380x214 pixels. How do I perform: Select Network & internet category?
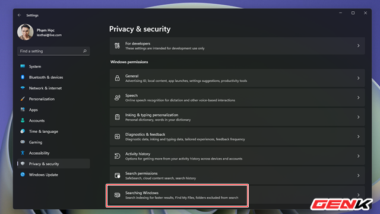point(53,88)
